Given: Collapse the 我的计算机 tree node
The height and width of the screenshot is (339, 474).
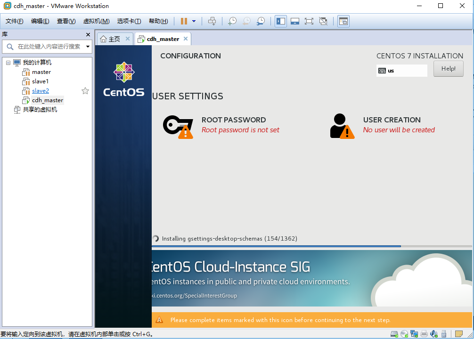Looking at the screenshot, I should [x=8, y=63].
